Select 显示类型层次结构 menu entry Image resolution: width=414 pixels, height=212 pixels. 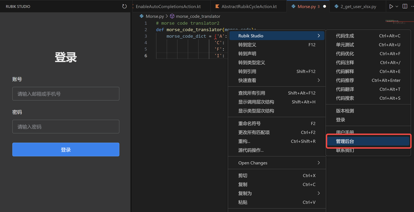[277, 111]
